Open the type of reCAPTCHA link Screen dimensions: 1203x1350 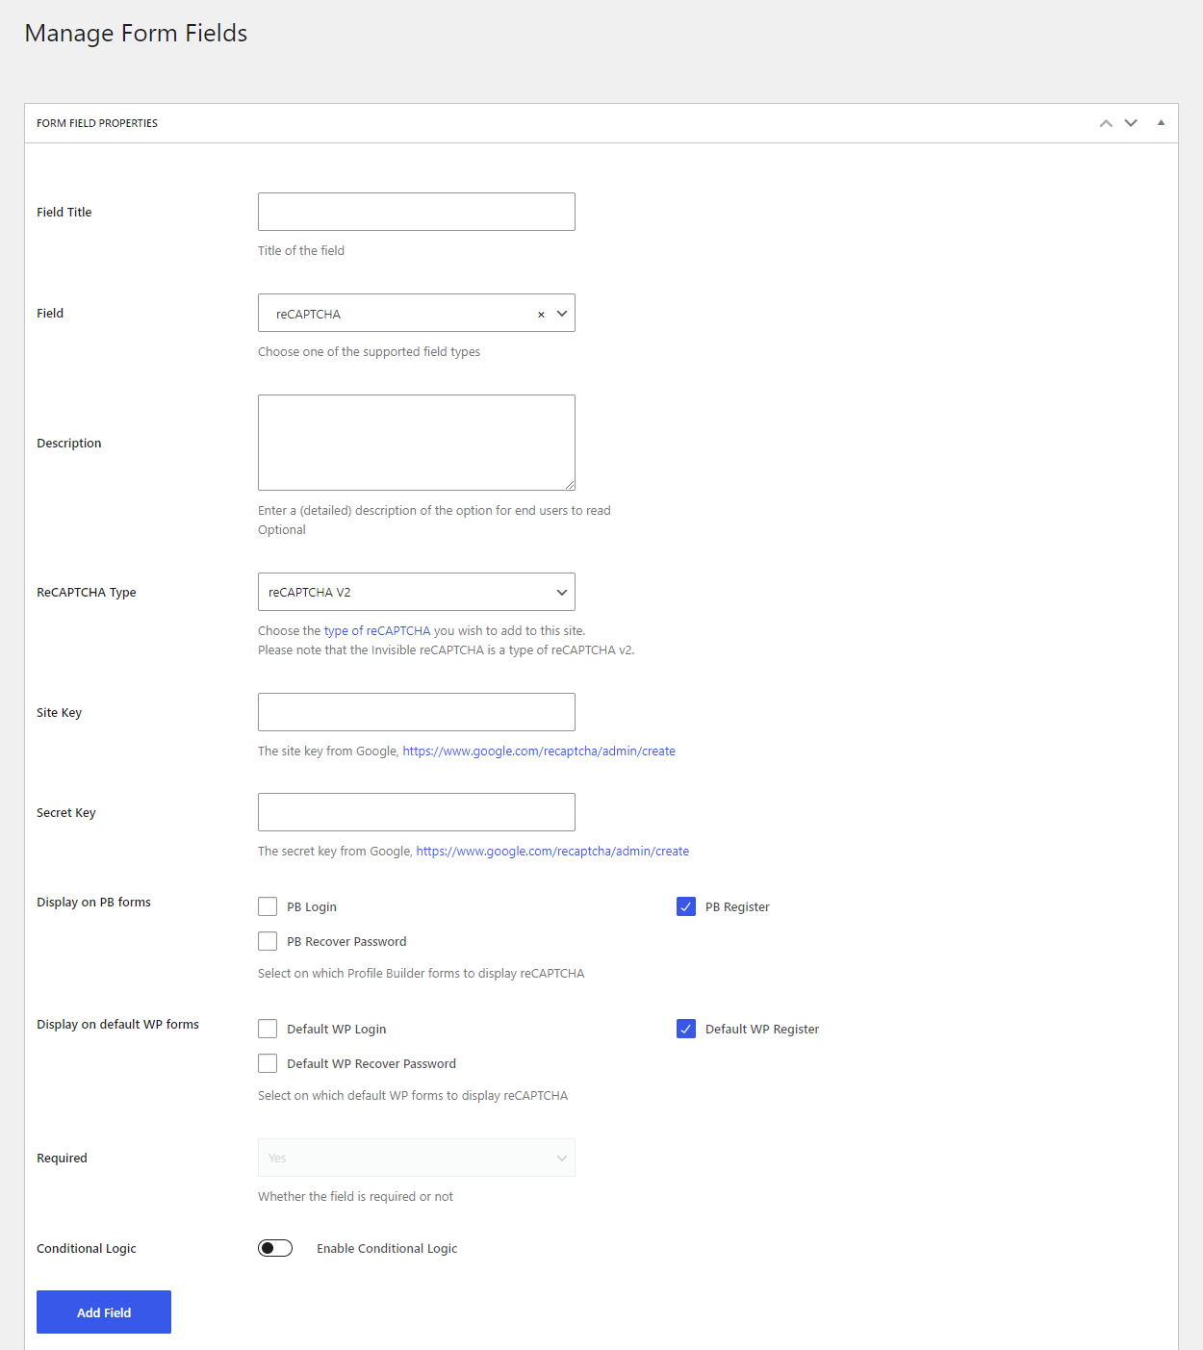377,631
